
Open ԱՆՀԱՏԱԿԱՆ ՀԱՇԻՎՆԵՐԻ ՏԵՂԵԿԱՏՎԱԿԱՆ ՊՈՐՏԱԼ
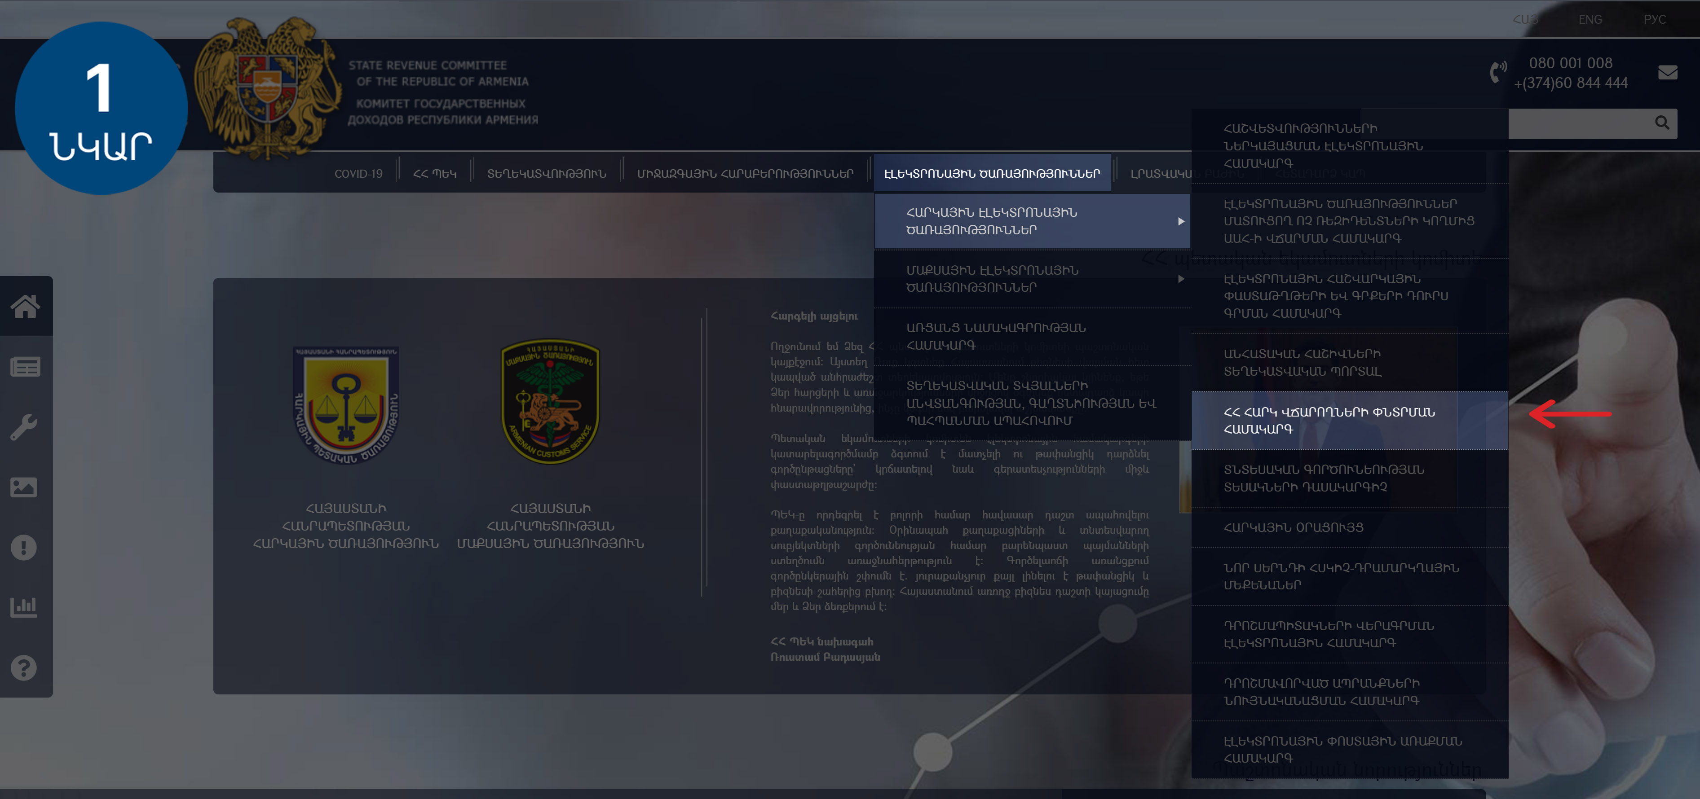pos(1350,362)
